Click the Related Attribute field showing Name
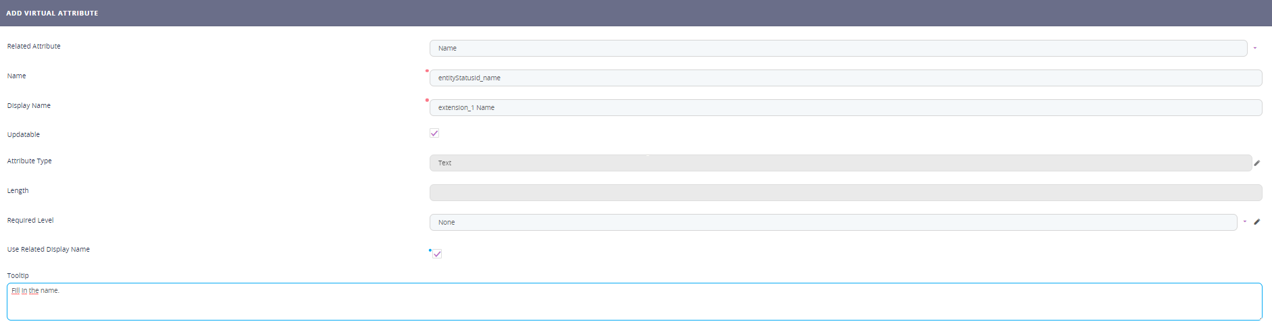1272x332 pixels. [838, 49]
